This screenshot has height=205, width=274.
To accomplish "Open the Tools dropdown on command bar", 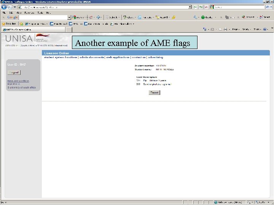I will (258, 29).
